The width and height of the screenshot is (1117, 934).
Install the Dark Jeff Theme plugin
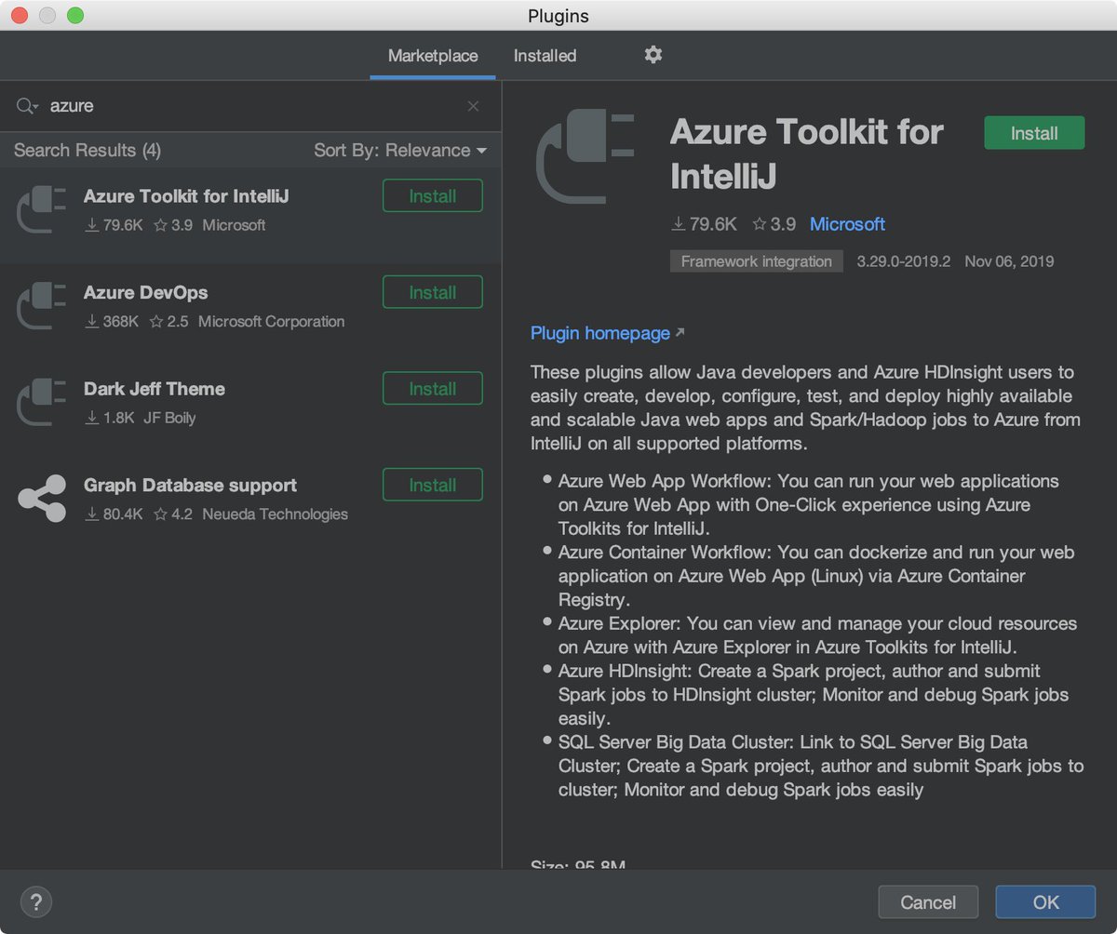pyautogui.click(x=433, y=389)
